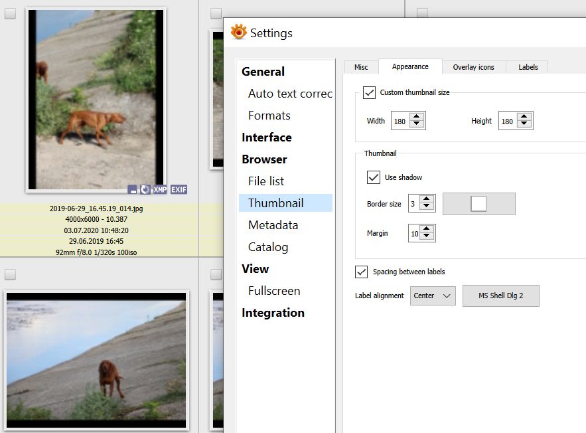The width and height of the screenshot is (586, 433).
Task: Open the Labels tab
Action: click(528, 67)
